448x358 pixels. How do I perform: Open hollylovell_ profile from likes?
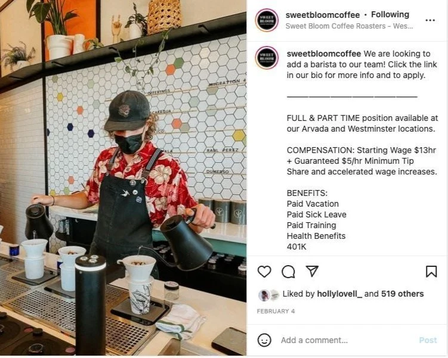click(x=339, y=294)
